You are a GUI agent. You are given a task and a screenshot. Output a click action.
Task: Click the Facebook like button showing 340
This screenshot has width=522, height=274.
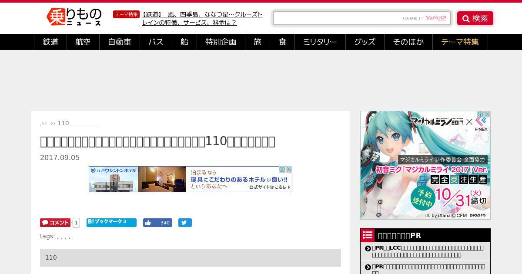(x=157, y=223)
